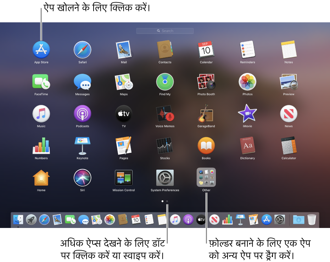Launch Photos from the Dock
The width and height of the screenshot is (330, 262).
(x=110, y=220)
